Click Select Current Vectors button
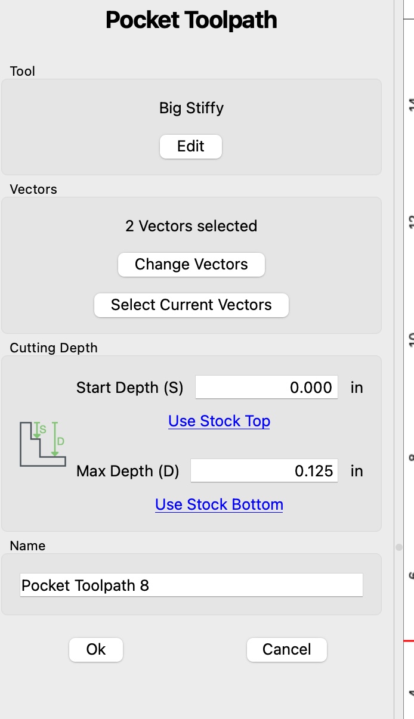The image size is (414, 719). point(191,305)
